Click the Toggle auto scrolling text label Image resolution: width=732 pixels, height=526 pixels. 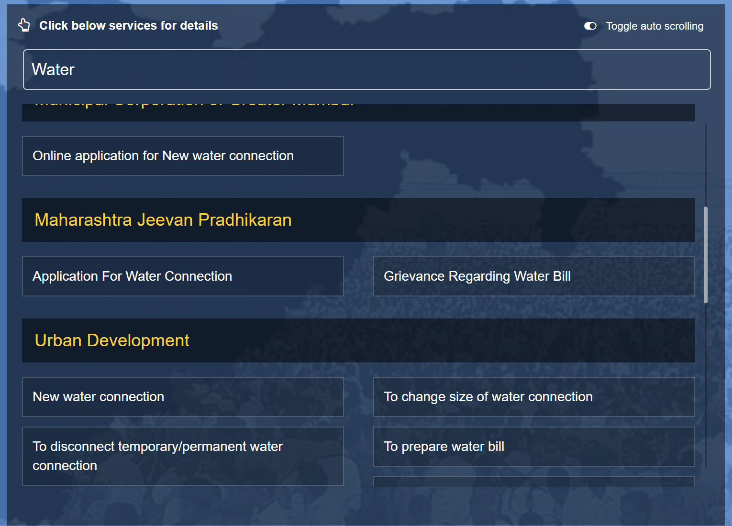(654, 26)
